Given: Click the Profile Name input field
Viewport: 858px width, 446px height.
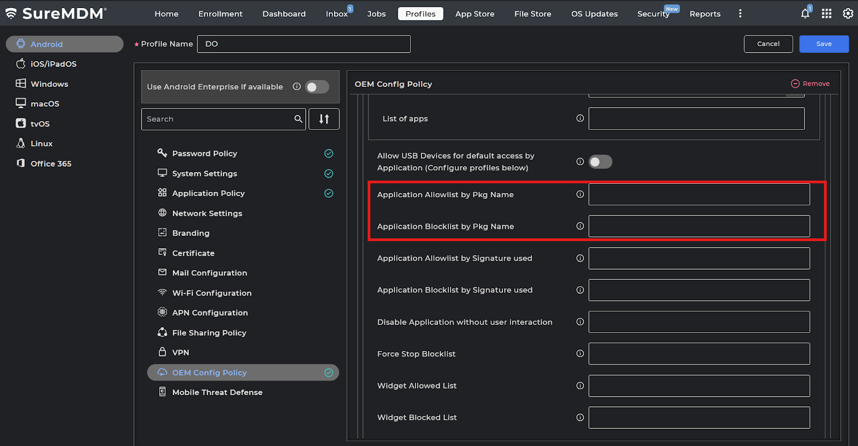Looking at the screenshot, I should point(304,44).
